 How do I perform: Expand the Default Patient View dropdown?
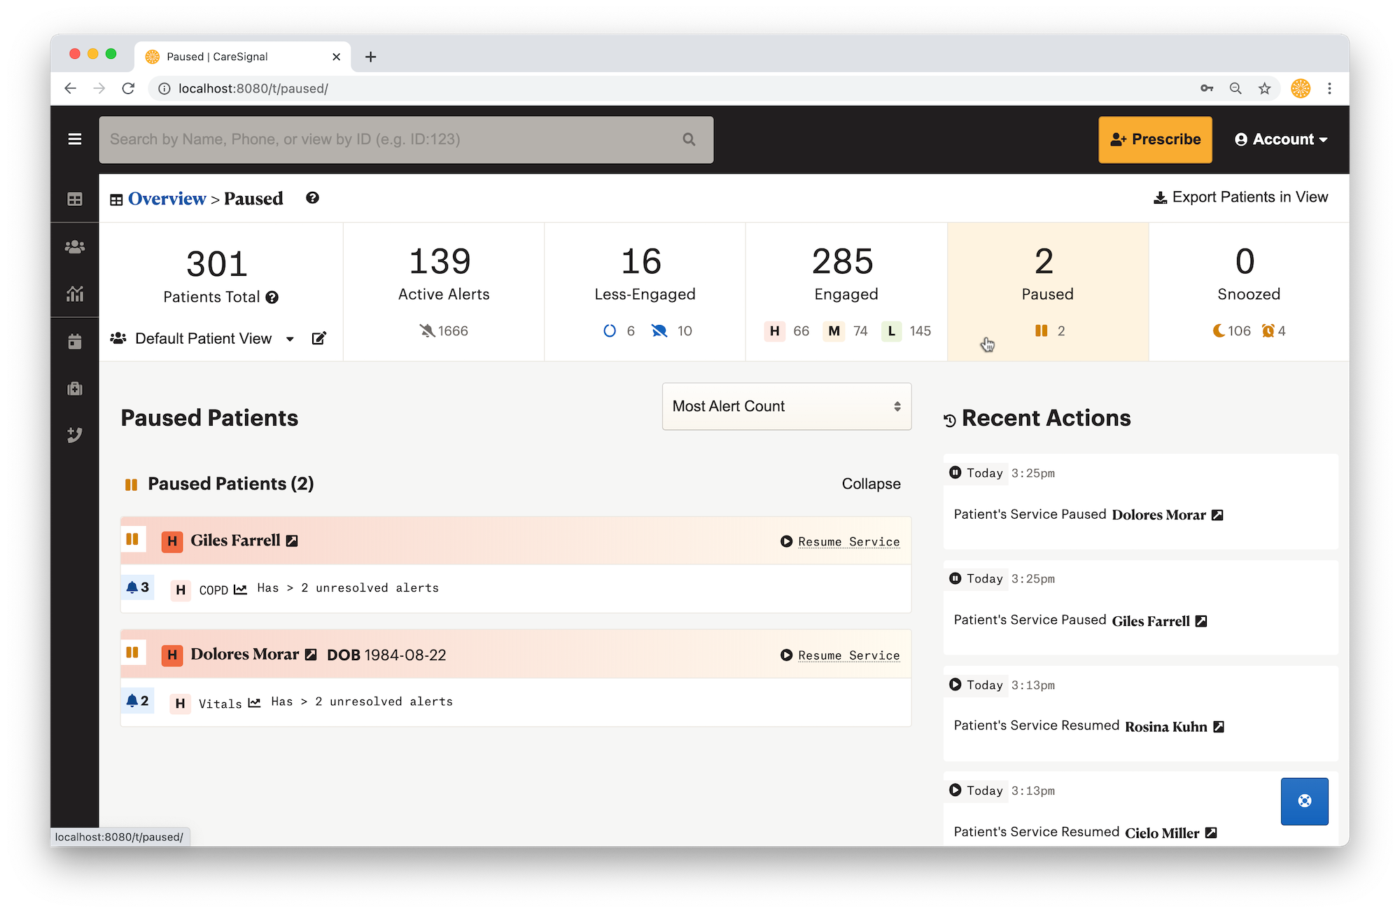(x=290, y=340)
